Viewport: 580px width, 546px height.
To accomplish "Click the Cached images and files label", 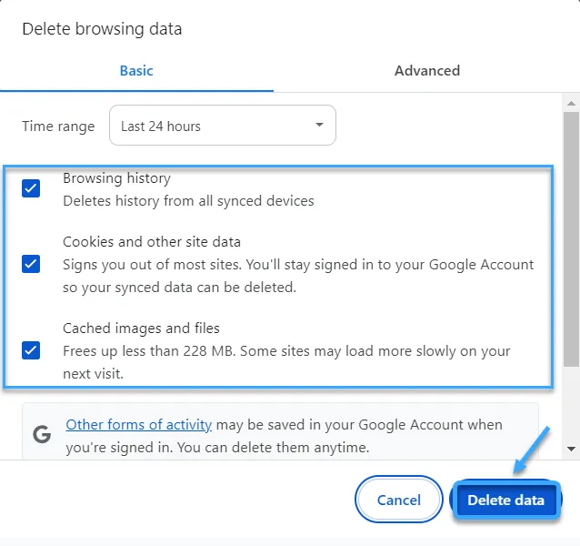I will click(141, 329).
